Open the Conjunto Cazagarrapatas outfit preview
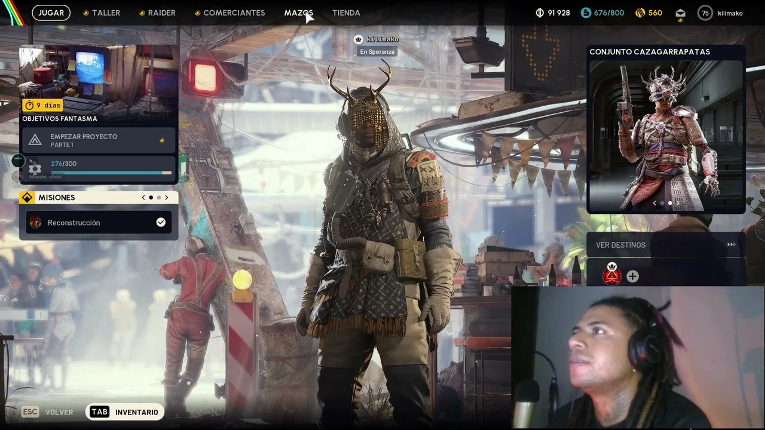The image size is (765, 430). pyautogui.click(x=666, y=136)
